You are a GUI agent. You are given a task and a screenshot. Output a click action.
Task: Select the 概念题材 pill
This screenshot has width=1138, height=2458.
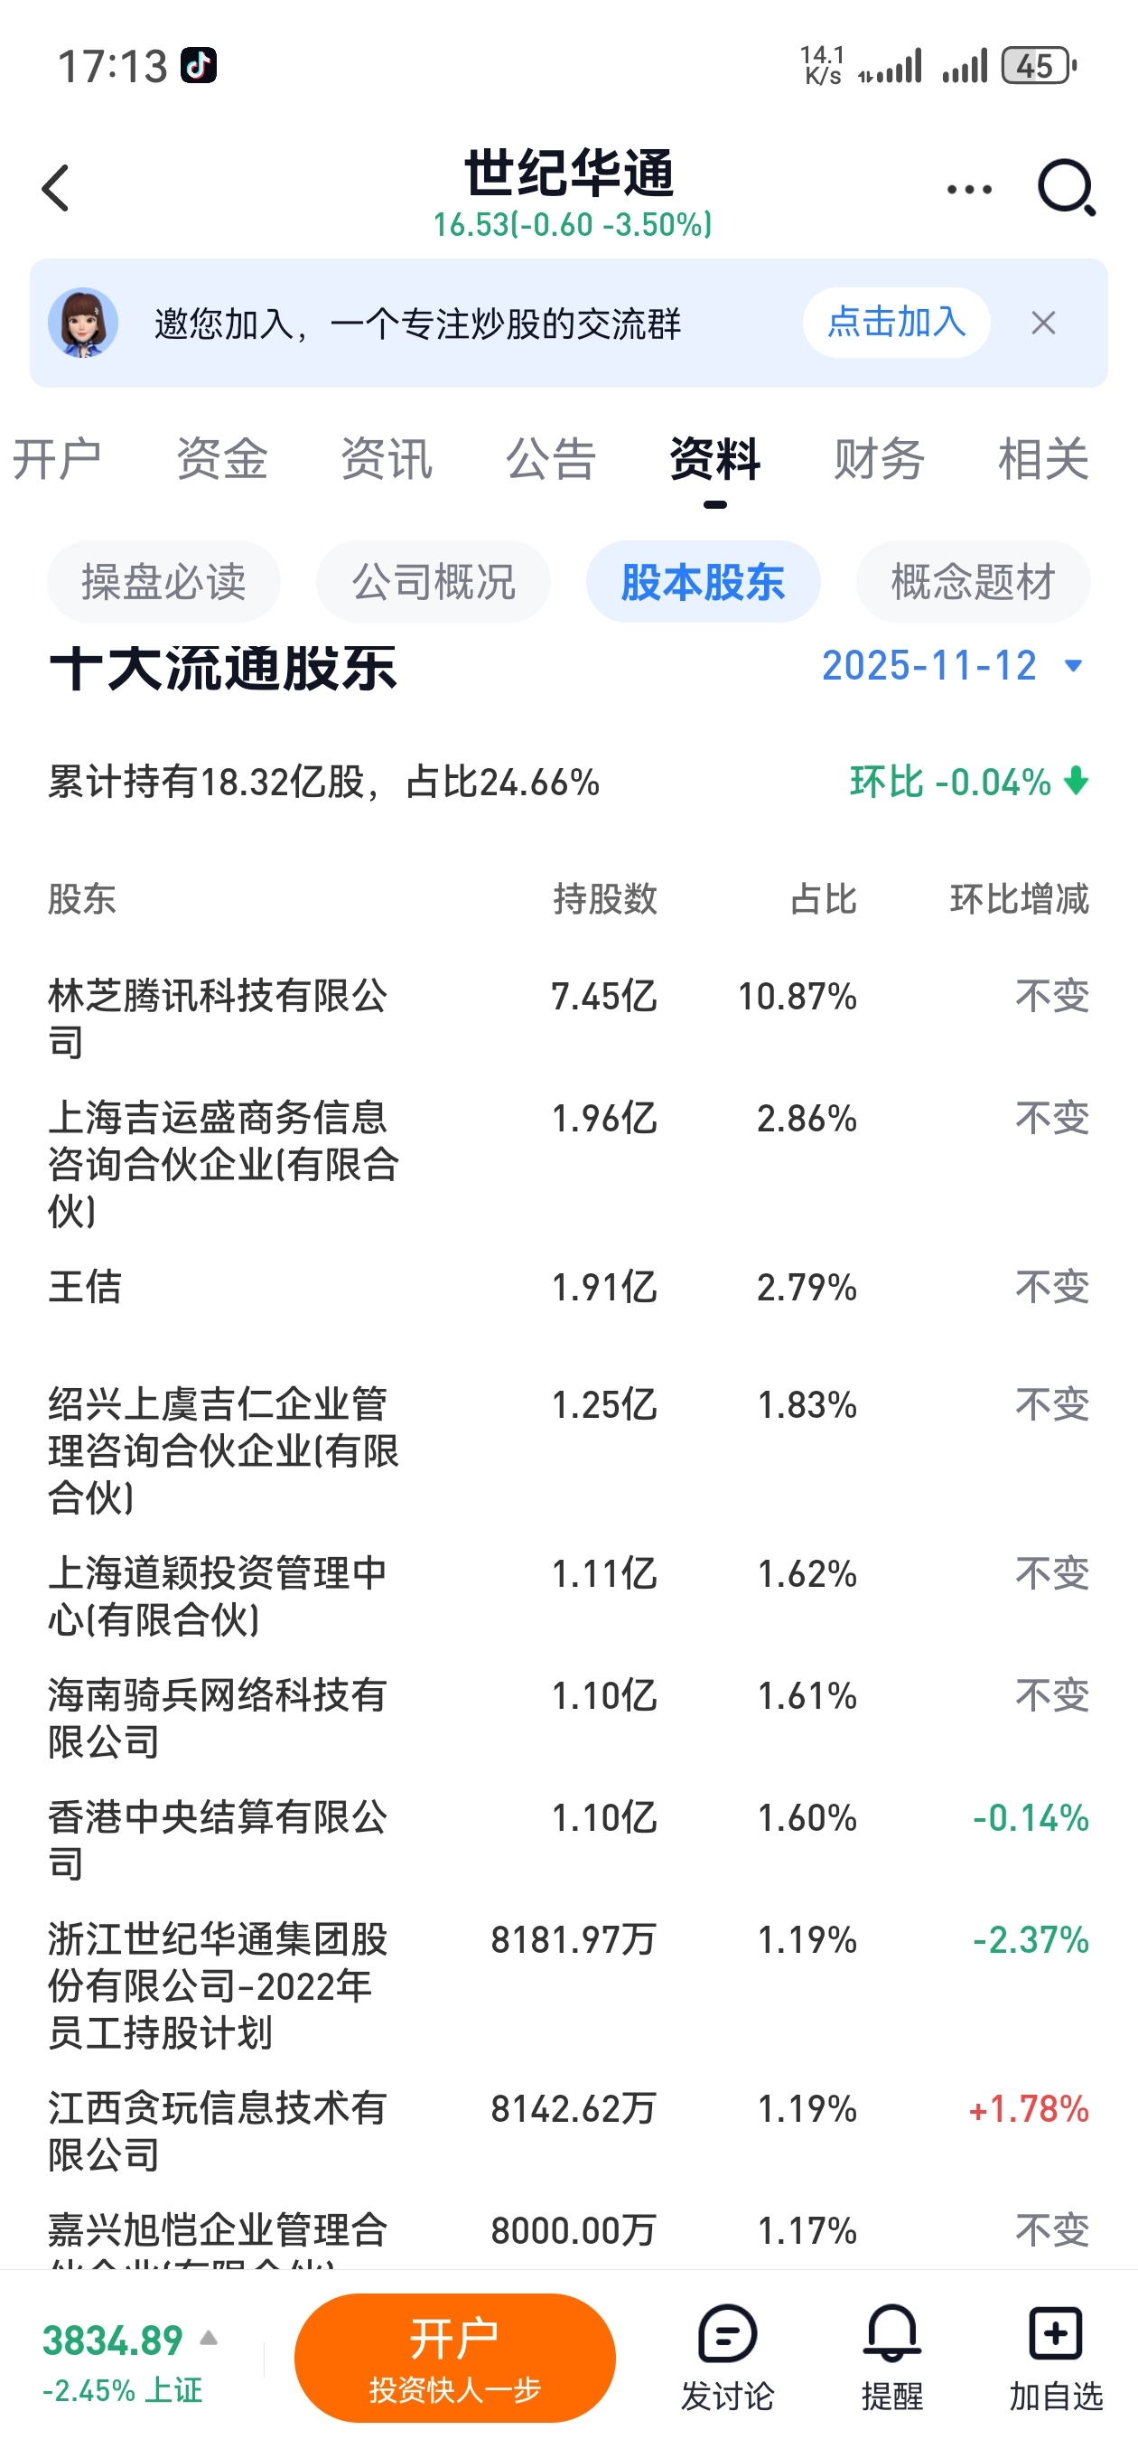click(x=973, y=582)
